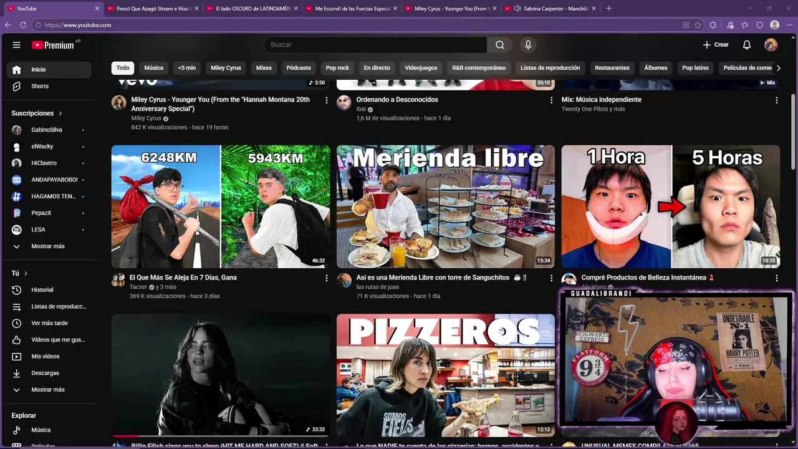Play the 1 Hora 5 Horas thumbnail
798x449 pixels.
click(x=671, y=206)
